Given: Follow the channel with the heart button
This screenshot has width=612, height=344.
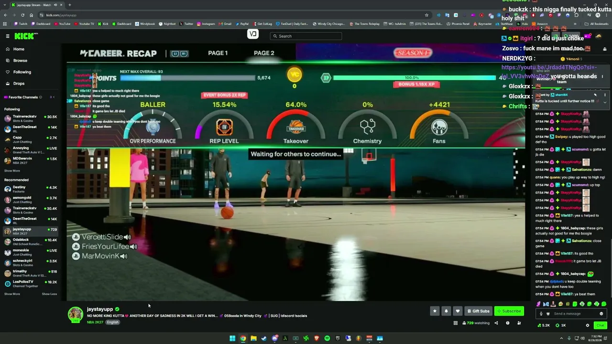Looking at the screenshot, I should tap(458, 311).
